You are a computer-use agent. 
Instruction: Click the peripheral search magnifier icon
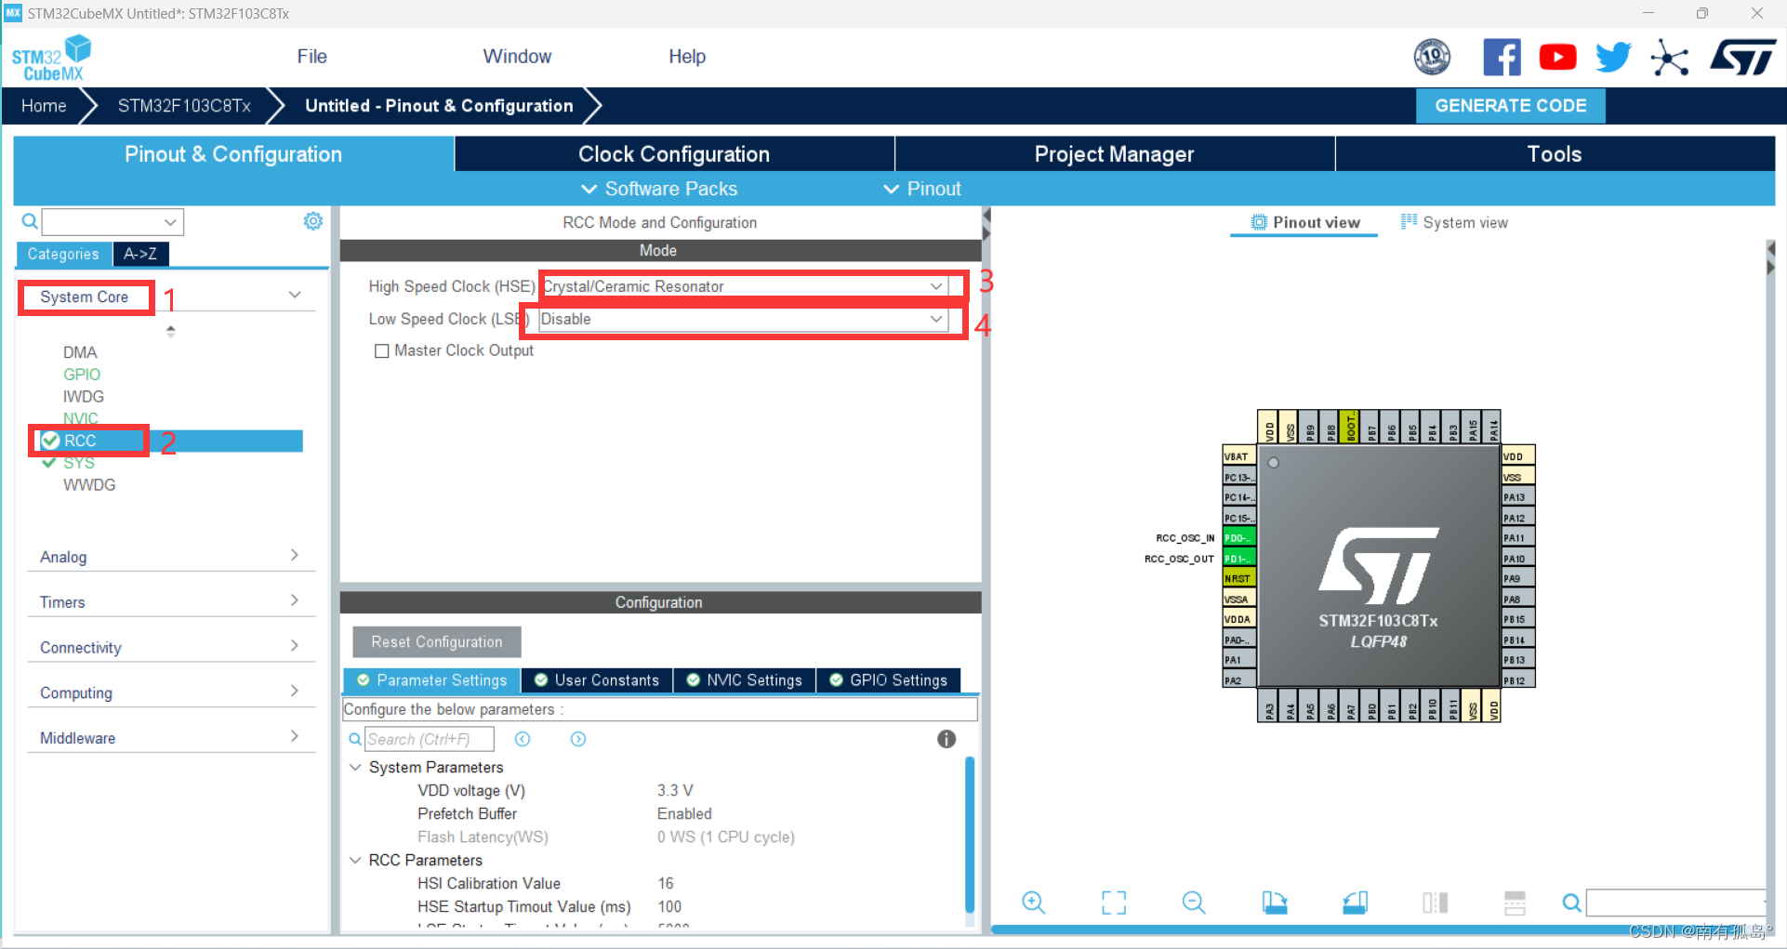pyautogui.click(x=30, y=221)
